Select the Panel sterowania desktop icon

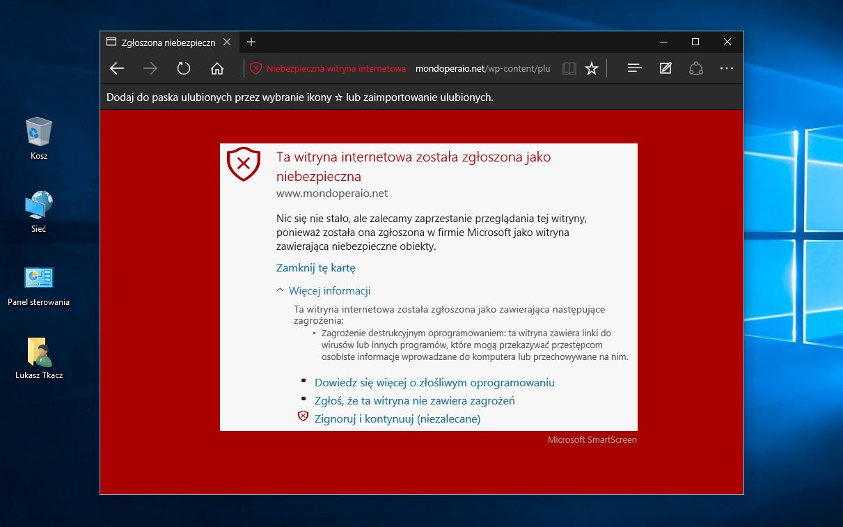point(39,285)
